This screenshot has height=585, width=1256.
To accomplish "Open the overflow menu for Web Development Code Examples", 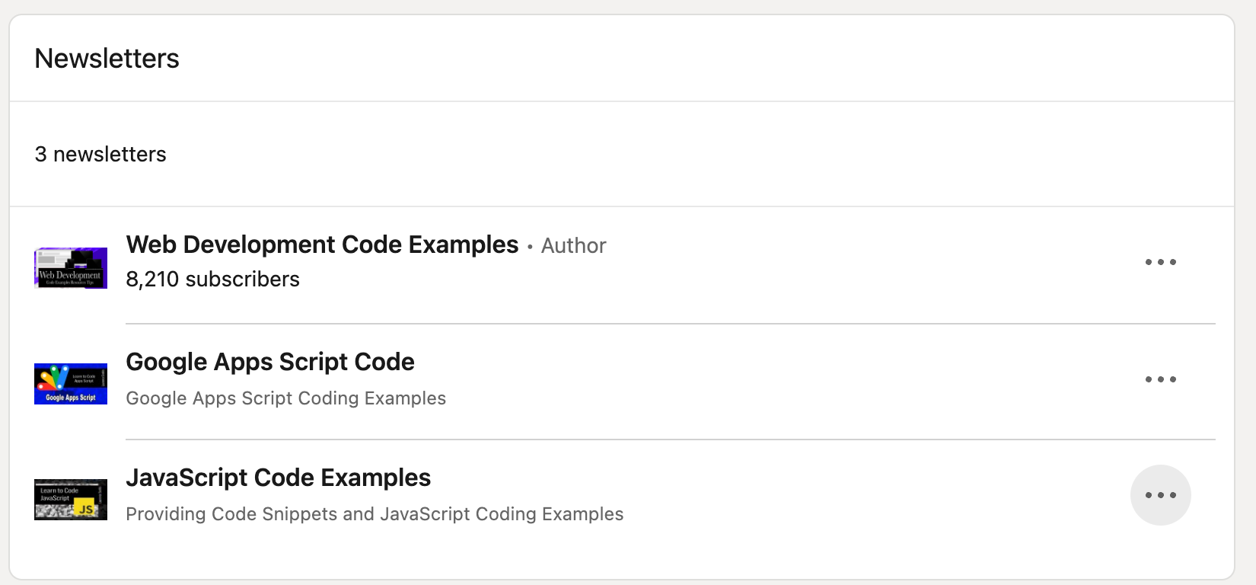I will pyautogui.click(x=1160, y=262).
